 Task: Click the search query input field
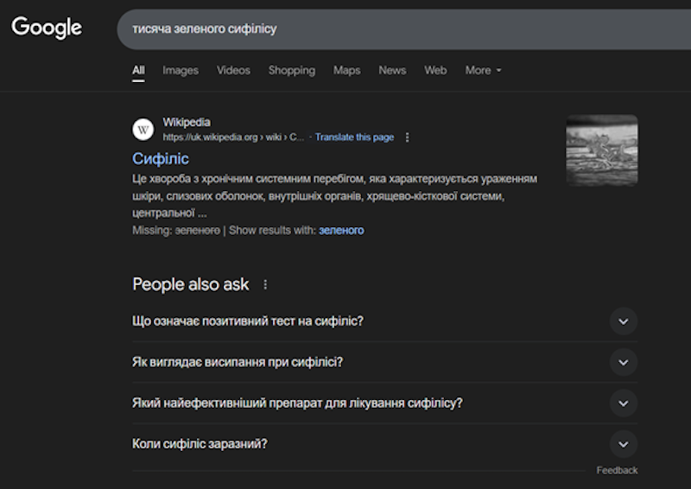click(x=403, y=29)
